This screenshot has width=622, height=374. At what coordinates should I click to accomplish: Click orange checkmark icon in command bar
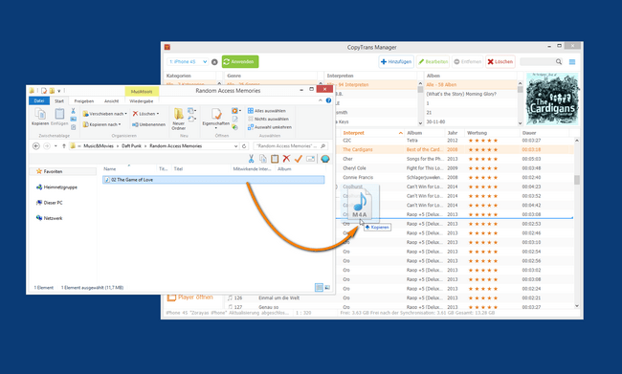299,159
